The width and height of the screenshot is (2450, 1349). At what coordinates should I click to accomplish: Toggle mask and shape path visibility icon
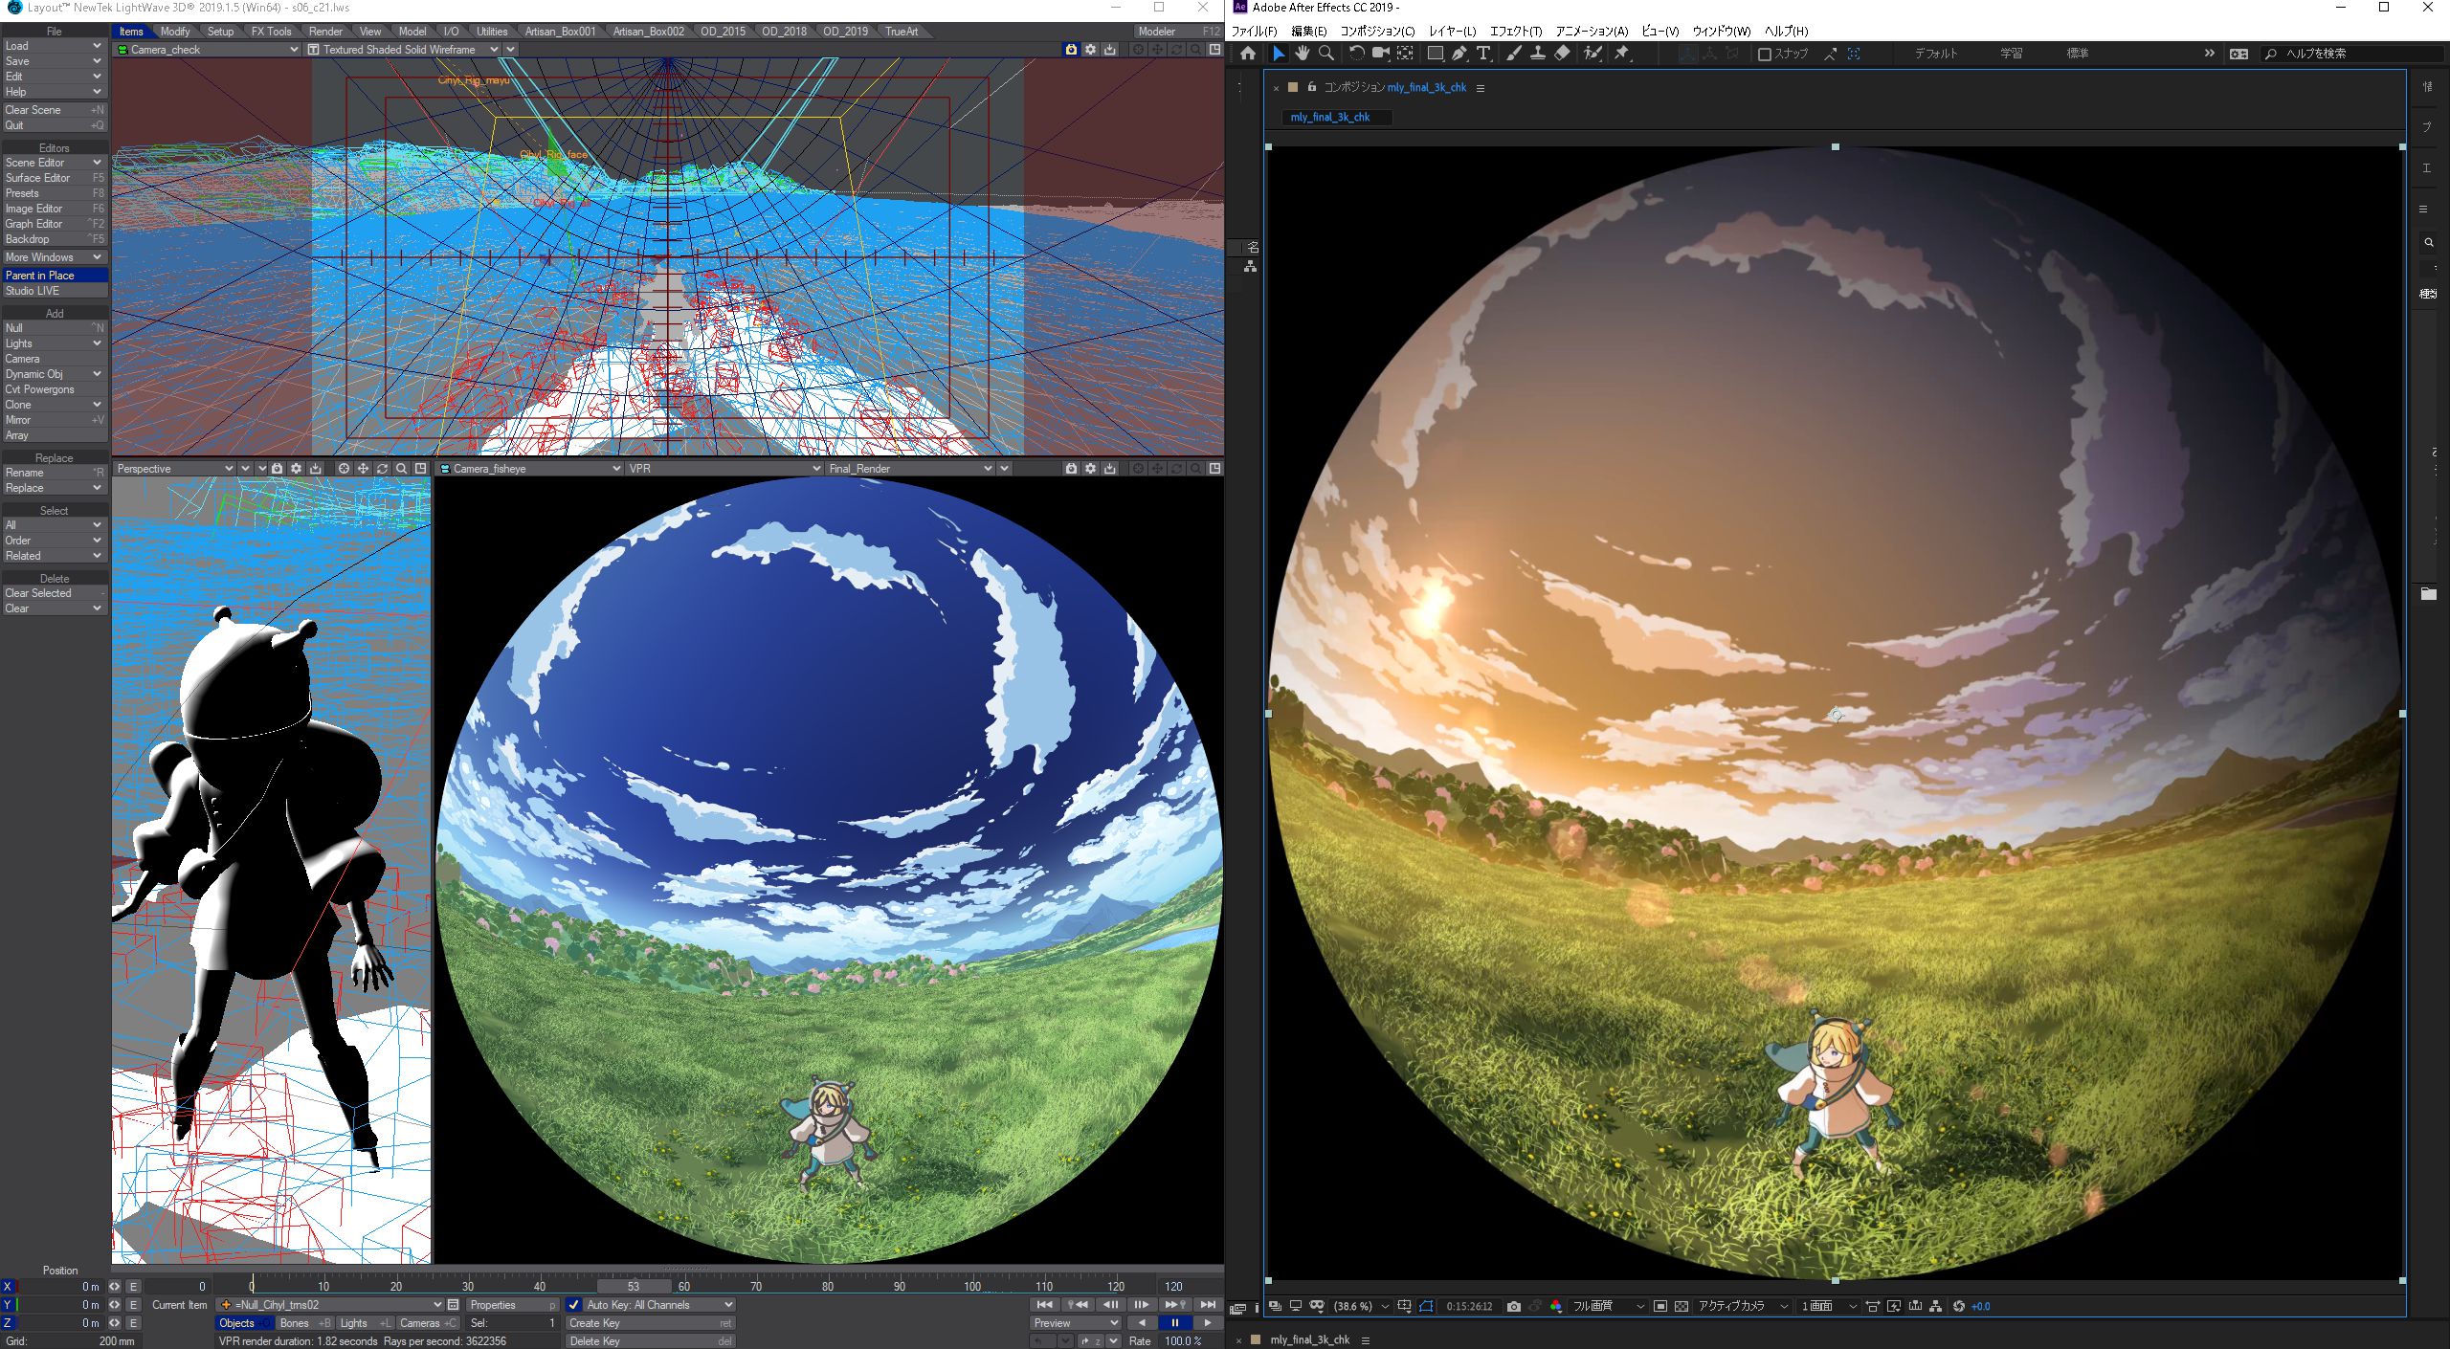tap(1426, 1306)
